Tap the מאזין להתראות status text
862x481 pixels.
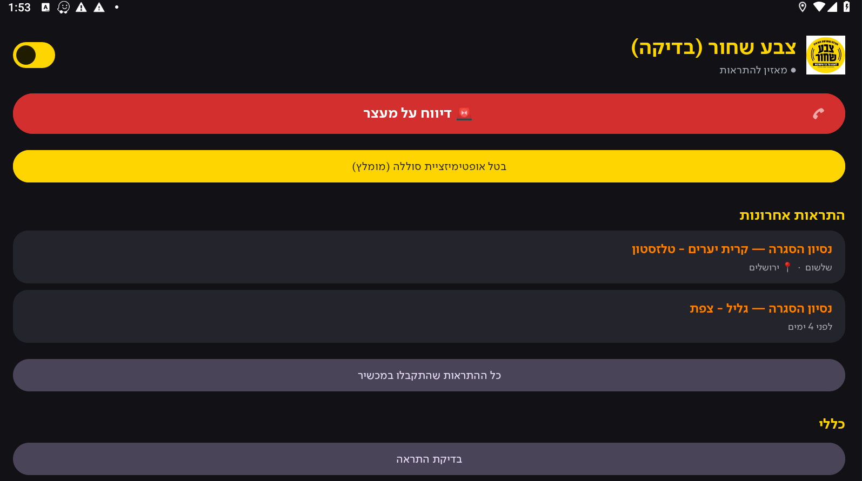pyautogui.click(x=753, y=70)
